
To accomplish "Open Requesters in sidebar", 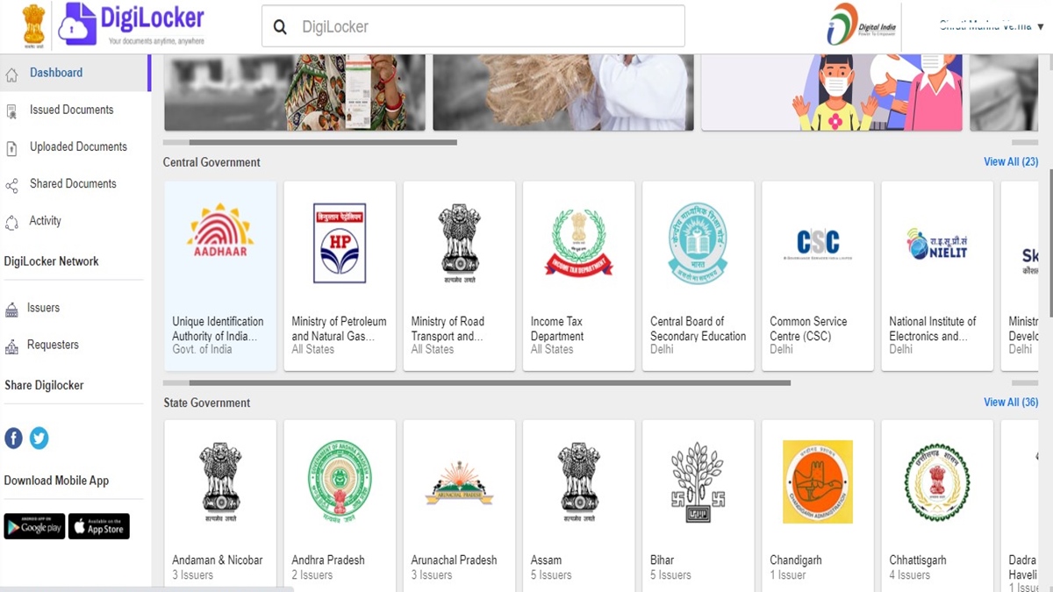I will coord(53,345).
